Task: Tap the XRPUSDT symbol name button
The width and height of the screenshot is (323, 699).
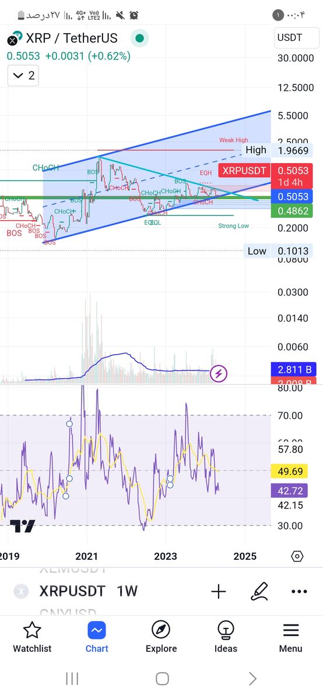Action: coord(72,592)
